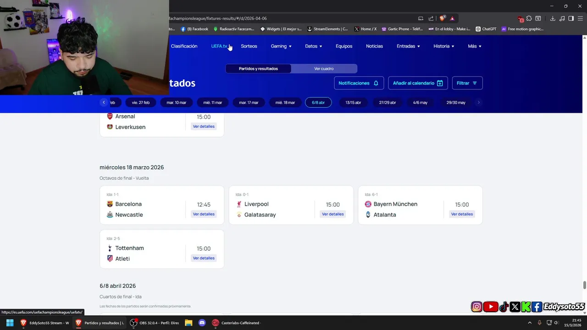Image resolution: width=587 pixels, height=330 pixels.
Task: Open Ver detalles for Tottenham vs Atleti
Action: [x=204, y=258]
